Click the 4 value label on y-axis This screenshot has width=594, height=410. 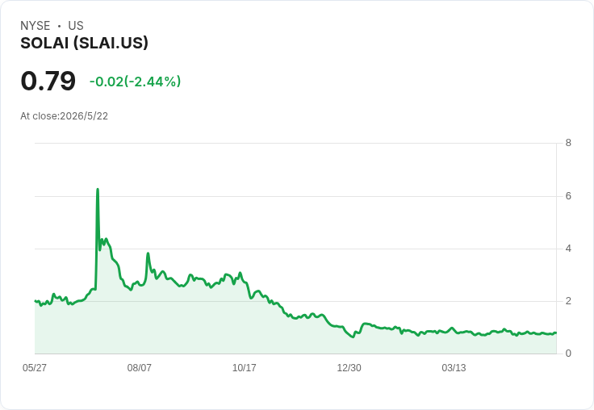coord(568,249)
